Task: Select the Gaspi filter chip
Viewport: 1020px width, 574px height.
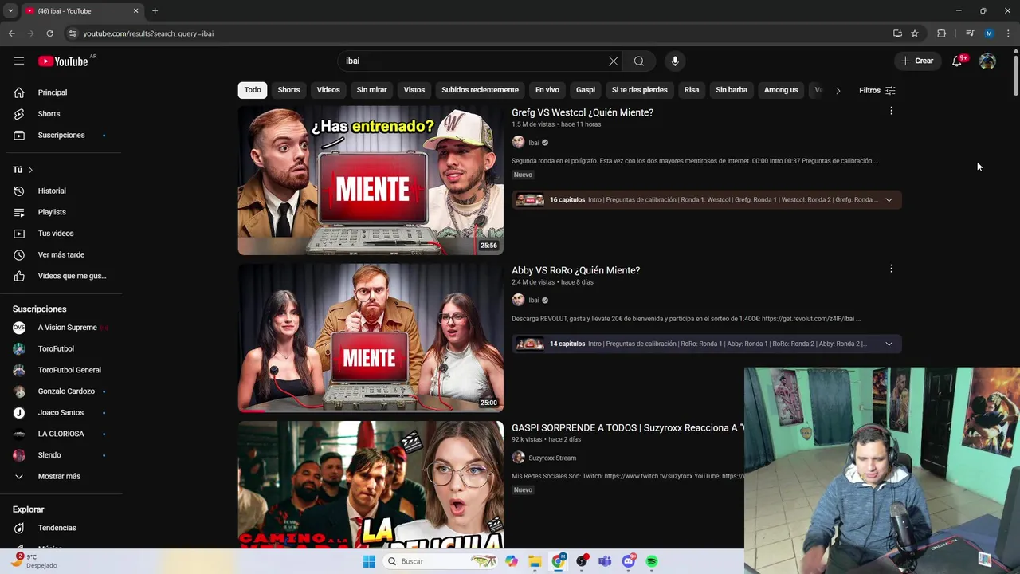Action: click(586, 90)
